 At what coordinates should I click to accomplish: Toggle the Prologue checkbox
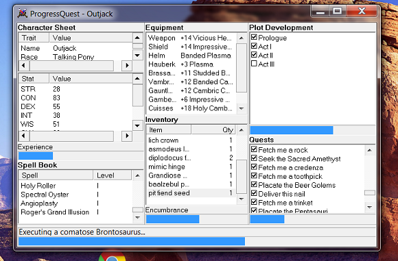point(254,38)
